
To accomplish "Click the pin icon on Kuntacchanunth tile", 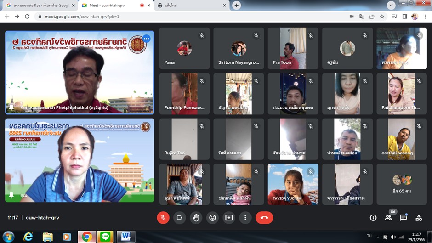I will 11,107.
